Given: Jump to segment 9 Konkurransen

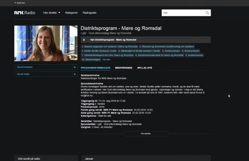Looking at the screenshot, I should click(194, 55).
